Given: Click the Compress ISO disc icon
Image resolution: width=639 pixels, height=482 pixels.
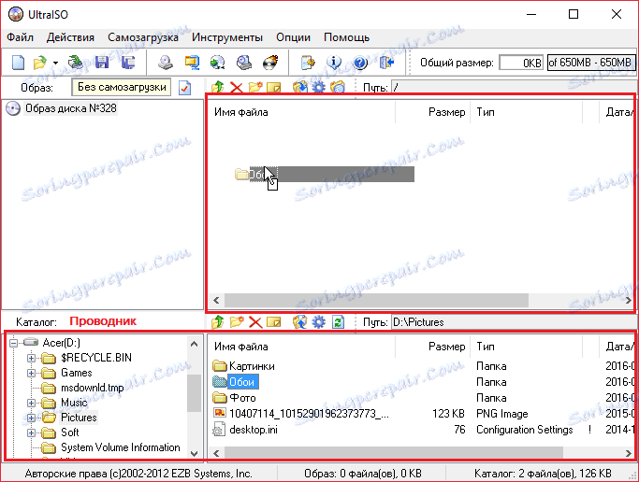Looking at the screenshot, I should tap(218, 63).
